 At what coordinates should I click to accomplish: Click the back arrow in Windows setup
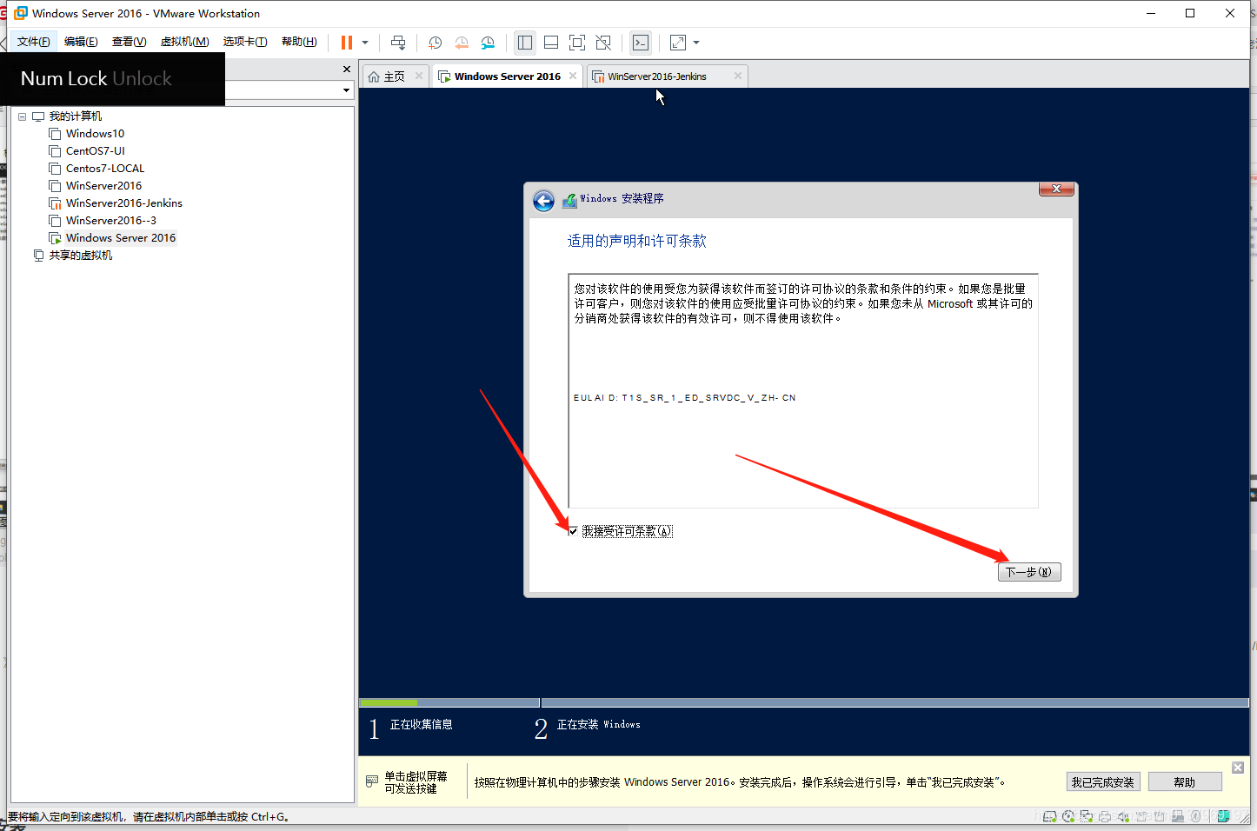coord(543,201)
